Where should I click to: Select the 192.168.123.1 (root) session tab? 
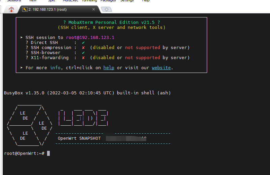(x=59, y=9)
